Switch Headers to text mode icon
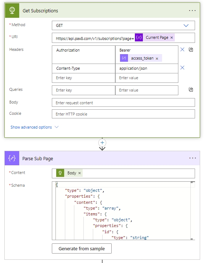 coord(191,49)
